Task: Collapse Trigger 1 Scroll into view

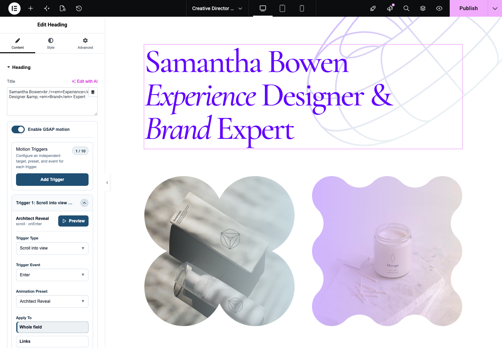Action: [x=84, y=203]
